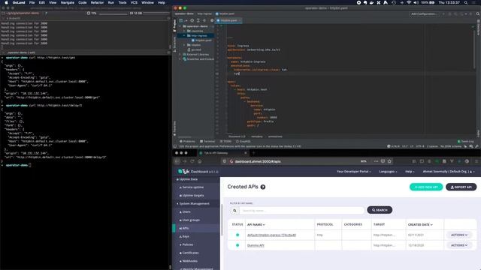
Task: Open Add Configuration dropdown in GoLand
Action: point(424,13)
